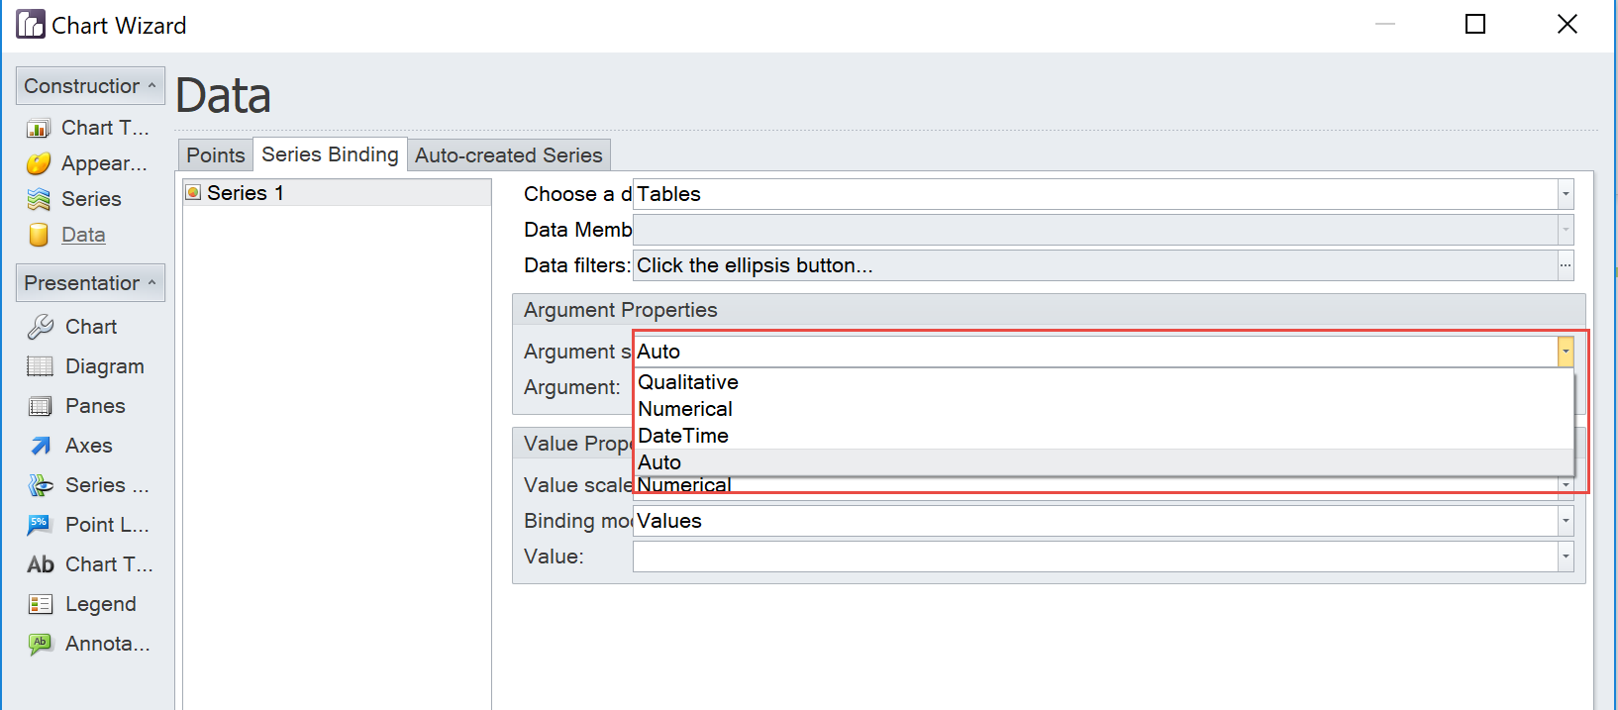This screenshot has height=710, width=1618.
Task: Choose DateTime from the dropdown list
Action: [x=1103, y=436]
